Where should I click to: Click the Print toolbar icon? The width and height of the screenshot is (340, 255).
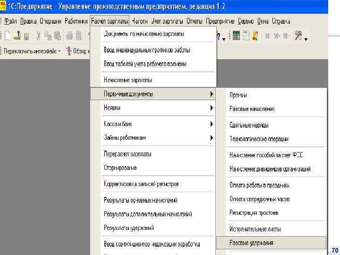69,36
